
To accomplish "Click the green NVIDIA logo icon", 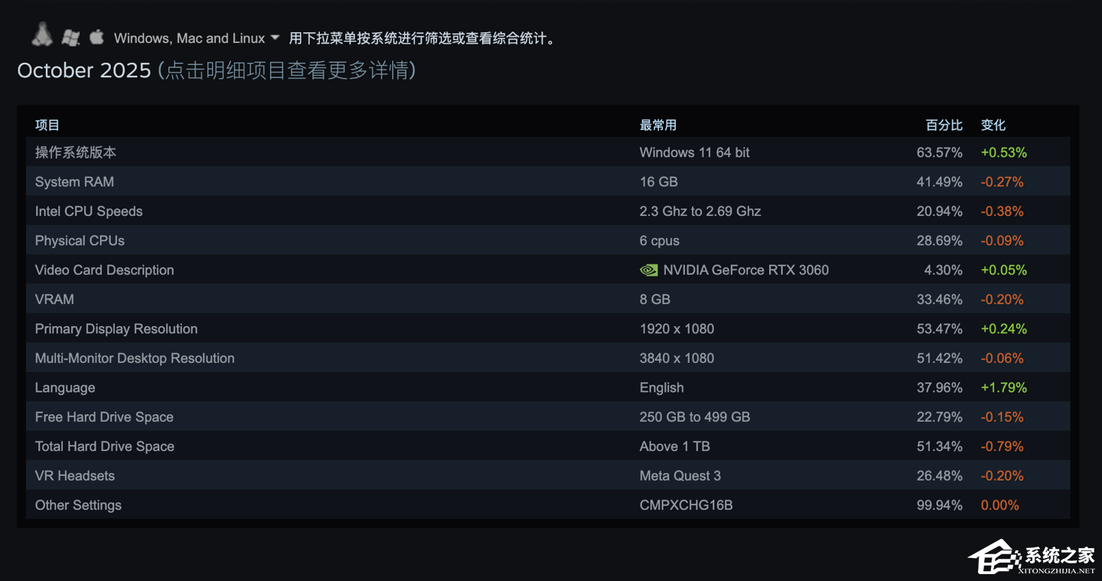I will click(648, 269).
